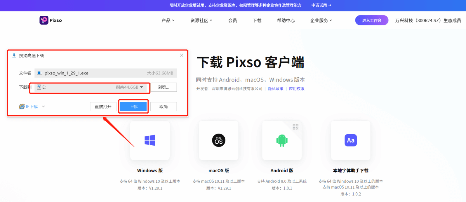The image size is (466, 202).
Task: Click the Pixso logo icon
Action: click(44, 20)
